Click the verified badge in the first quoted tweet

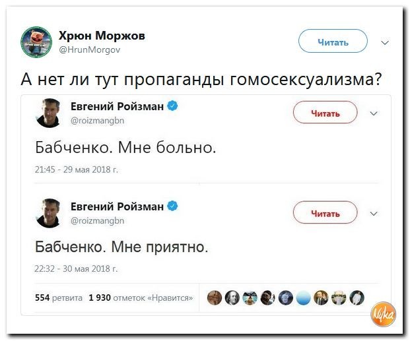pos(172,106)
